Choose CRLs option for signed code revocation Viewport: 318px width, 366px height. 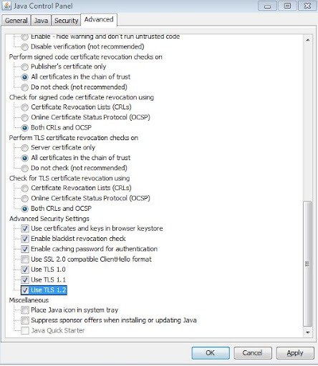coord(24,107)
